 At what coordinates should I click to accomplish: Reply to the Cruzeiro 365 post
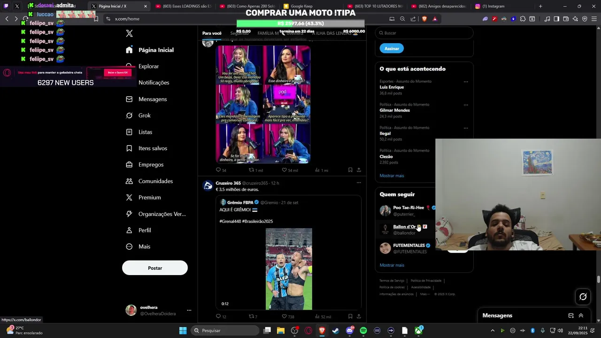pos(218,317)
